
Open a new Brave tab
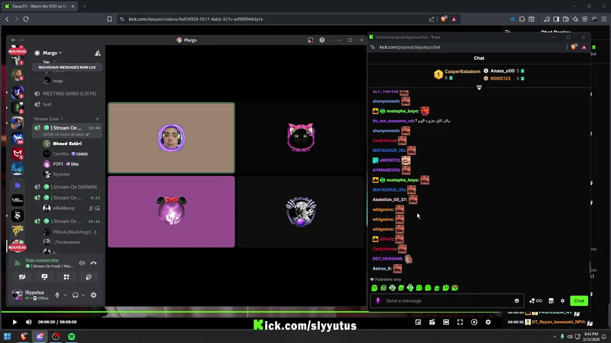pyautogui.click(x=84, y=6)
